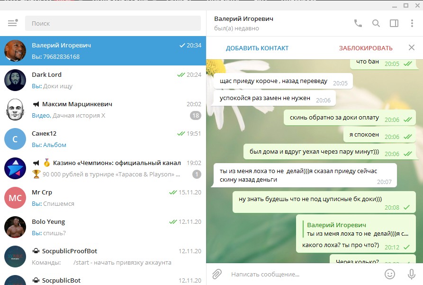
Task: Open the Bolo Yeung chat
Action: pyautogui.click(x=103, y=228)
